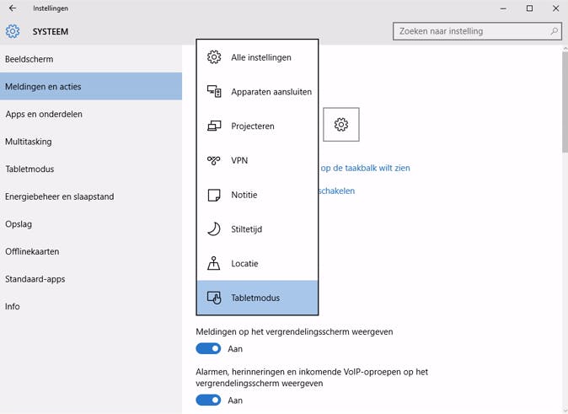Select the VPN icon in the dropdown
The height and width of the screenshot is (414, 568).
[214, 160]
